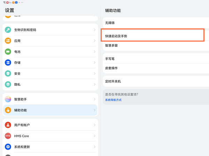
Task: Click the System and Updates icon
Action: pyautogui.click(x=8, y=147)
